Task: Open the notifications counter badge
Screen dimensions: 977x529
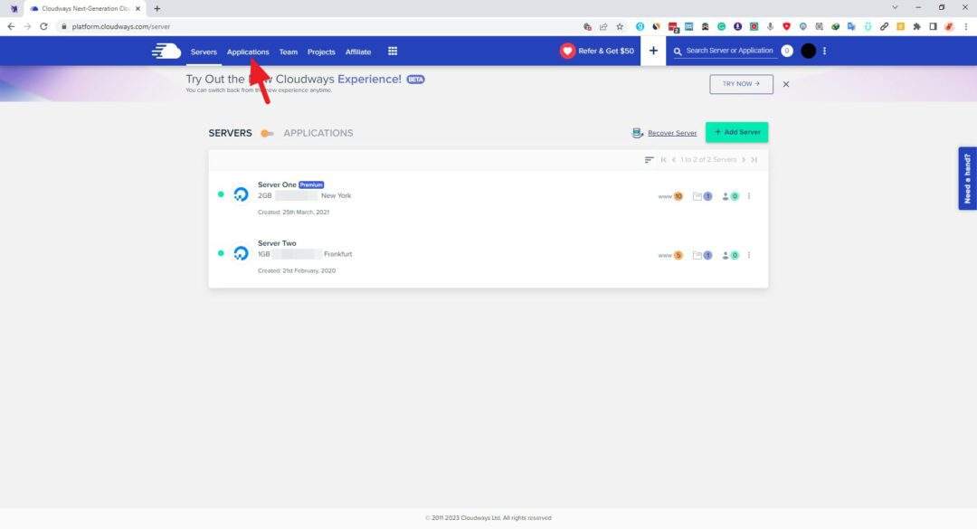Action: point(787,52)
